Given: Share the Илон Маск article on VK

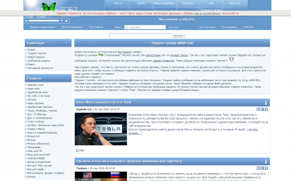Looking at the screenshot, I should (x=266, y=109).
